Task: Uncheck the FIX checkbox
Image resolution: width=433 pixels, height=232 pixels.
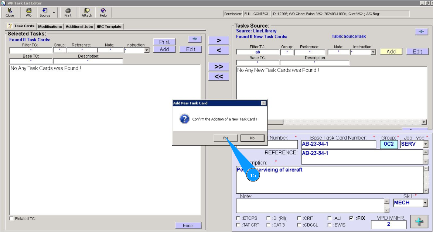Action: 351,218
